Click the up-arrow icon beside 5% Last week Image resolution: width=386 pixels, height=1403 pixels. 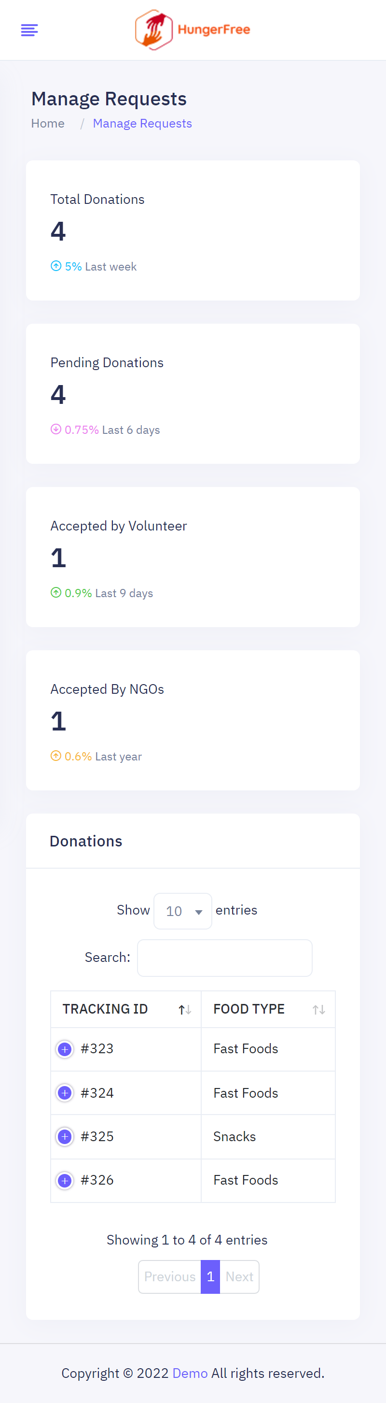[56, 266]
